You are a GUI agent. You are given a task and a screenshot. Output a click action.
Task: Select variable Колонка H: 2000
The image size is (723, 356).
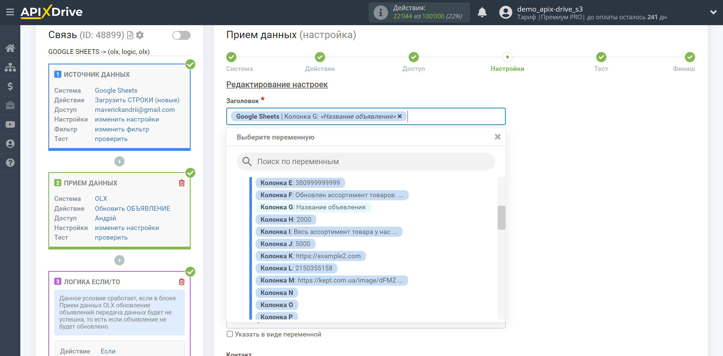coord(286,220)
